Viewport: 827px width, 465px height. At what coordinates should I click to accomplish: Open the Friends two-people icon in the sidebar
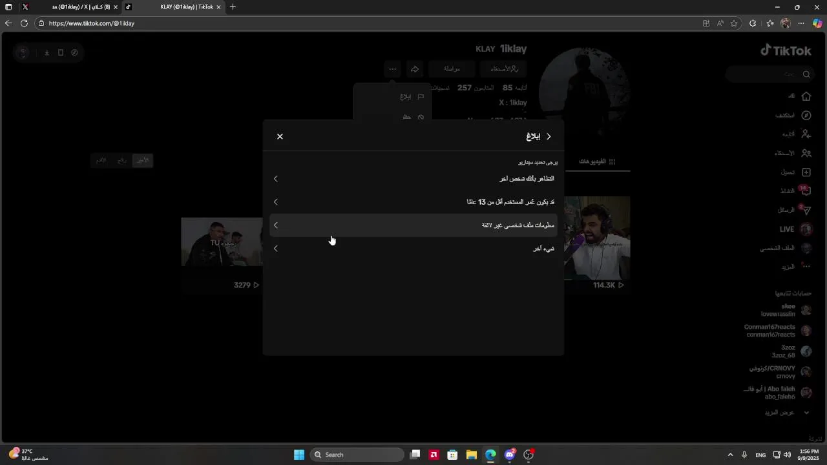pos(806,153)
